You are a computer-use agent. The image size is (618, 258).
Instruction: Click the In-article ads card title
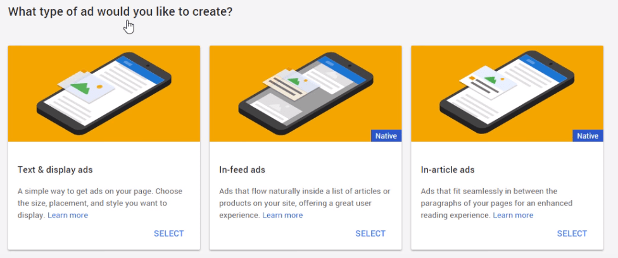pos(448,169)
